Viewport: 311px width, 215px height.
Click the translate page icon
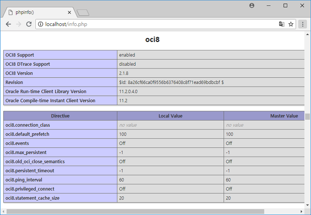pyautogui.click(x=281, y=24)
